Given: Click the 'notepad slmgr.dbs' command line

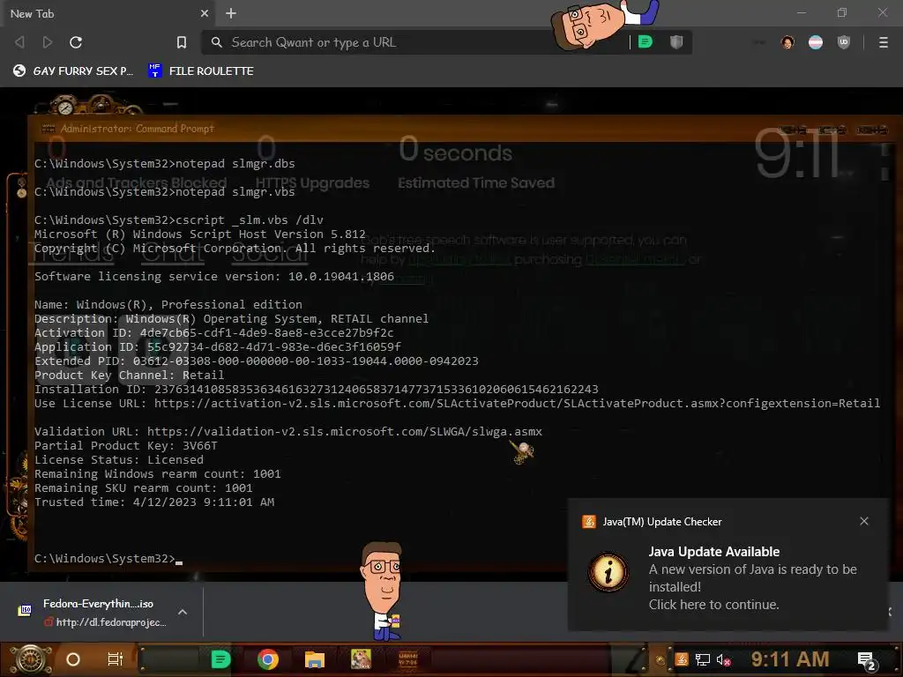Looking at the screenshot, I should 164,163.
